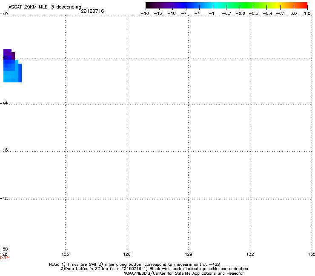The width and height of the screenshot is (315, 276).
Task: Click the date label 20160716
Action: pos(92,11)
